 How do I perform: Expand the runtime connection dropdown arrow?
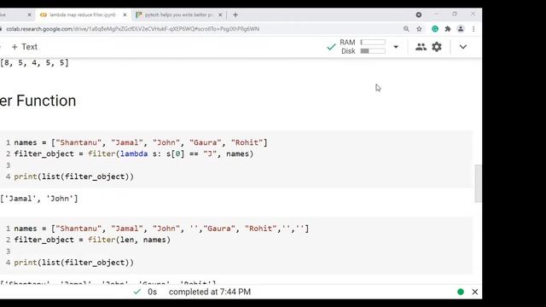point(396,47)
